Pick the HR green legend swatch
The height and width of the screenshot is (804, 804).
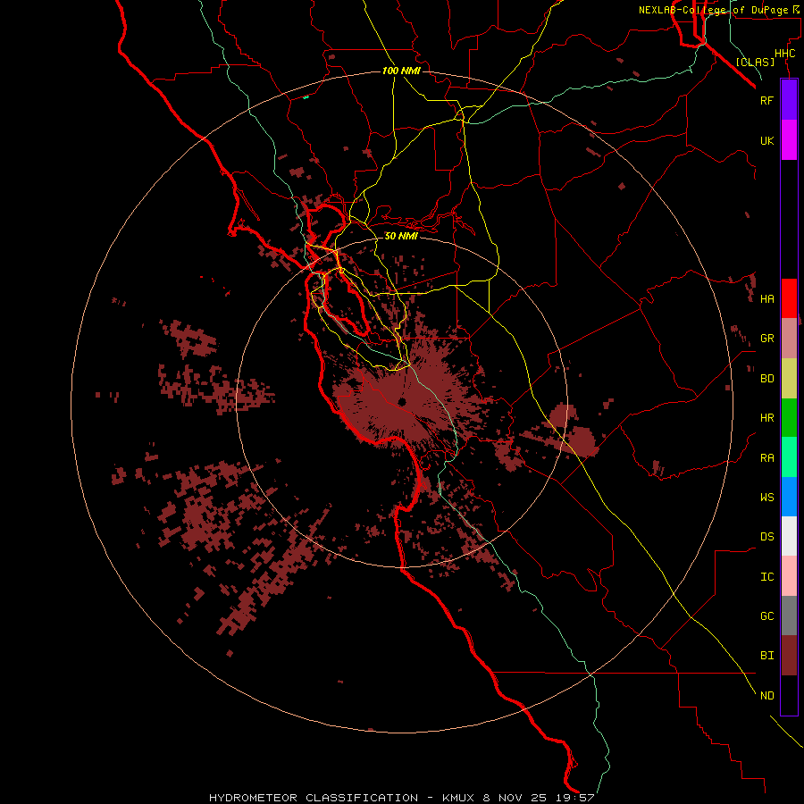coord(789,418)
